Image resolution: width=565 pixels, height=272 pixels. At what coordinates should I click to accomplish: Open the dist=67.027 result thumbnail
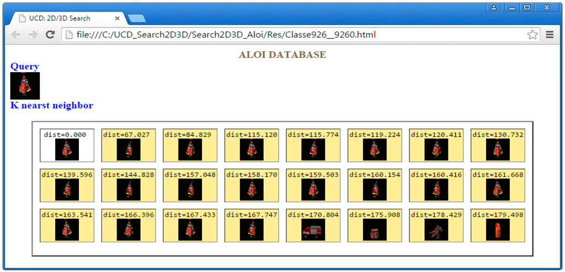(129, 149)
